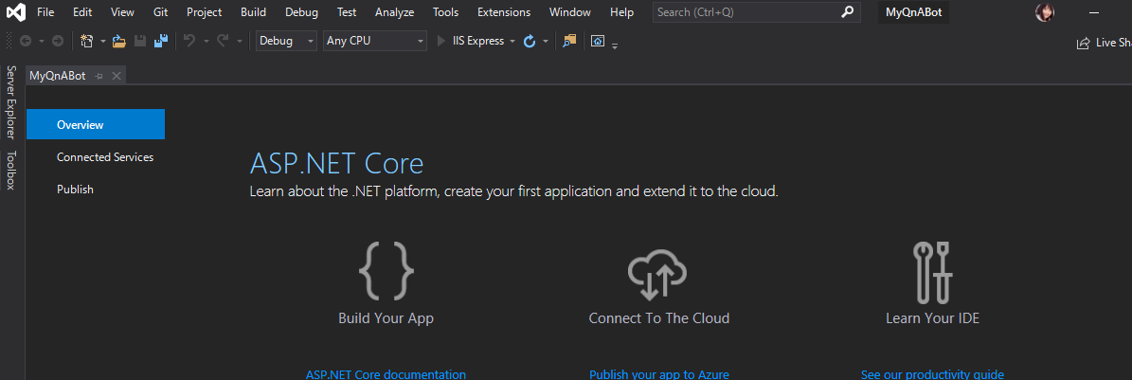Viewport: 1132px width, 380px height.
Task: Open Publish your app to Azure link
Action: click(659, 374)
